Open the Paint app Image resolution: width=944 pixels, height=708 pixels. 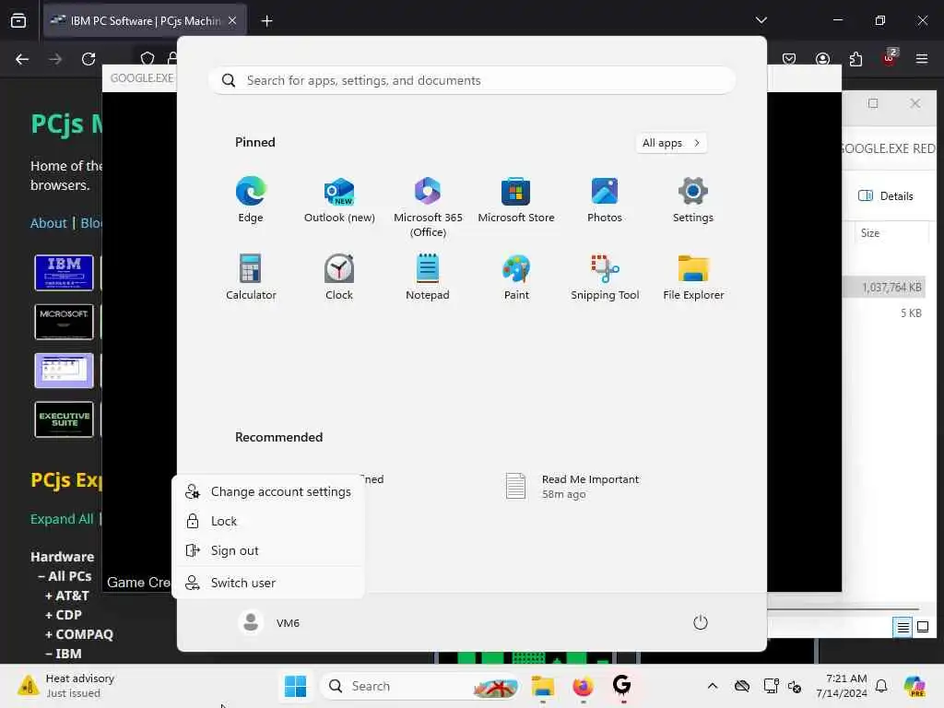click(516, 277)
